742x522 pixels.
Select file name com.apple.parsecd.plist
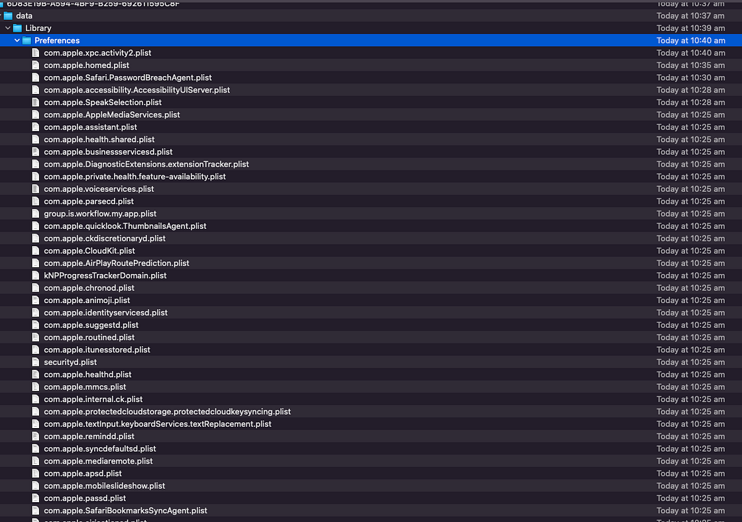tap(89, 201)
